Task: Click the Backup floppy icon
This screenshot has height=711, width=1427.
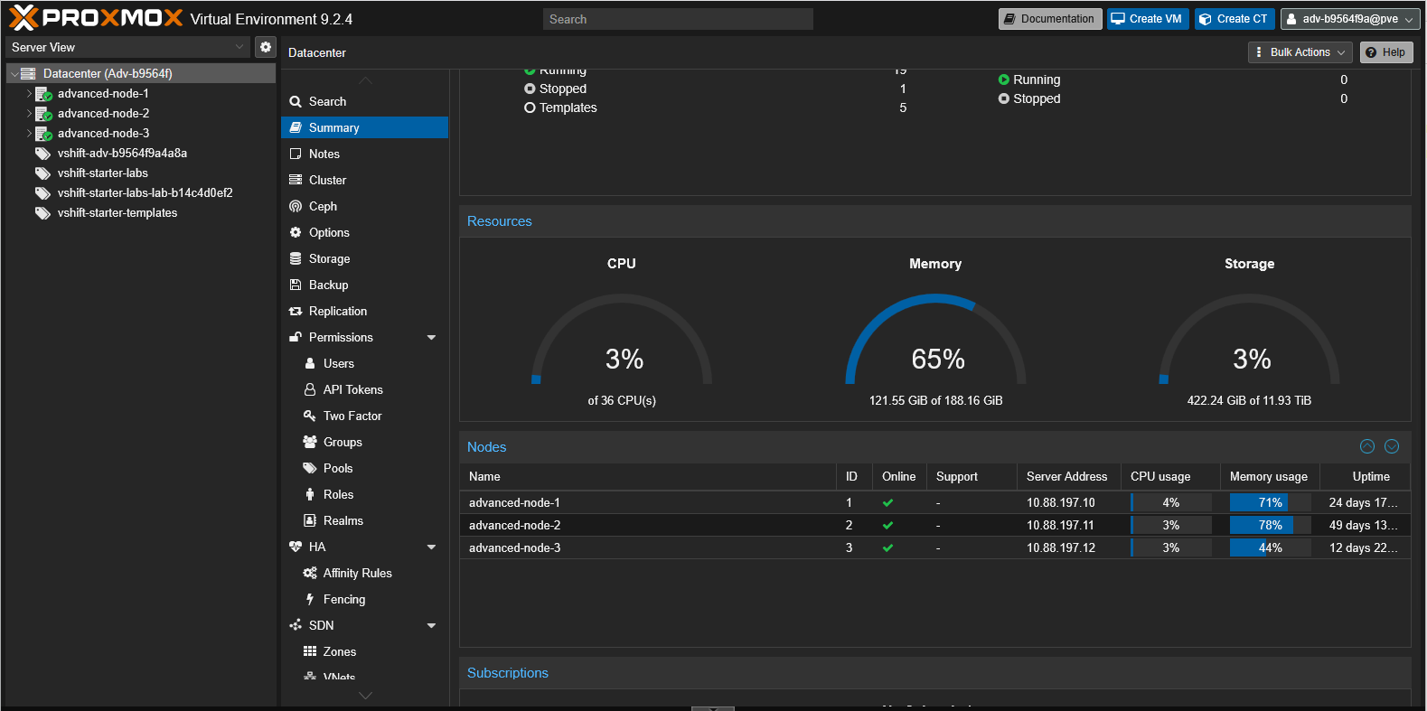Action: click(296, 285)
